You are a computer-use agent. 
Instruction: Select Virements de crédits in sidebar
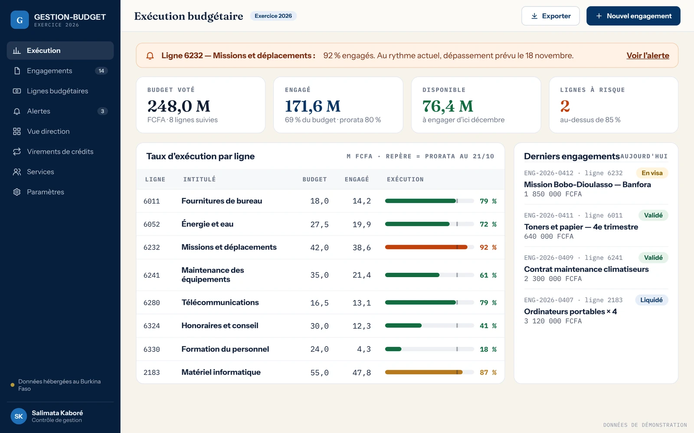click(60, 152)
